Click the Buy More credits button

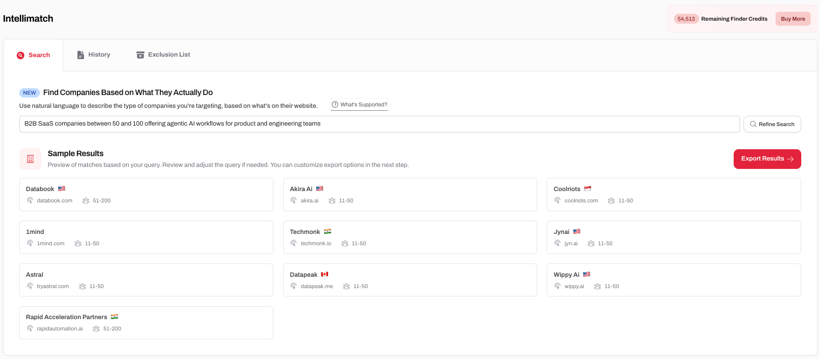point(792,19)
